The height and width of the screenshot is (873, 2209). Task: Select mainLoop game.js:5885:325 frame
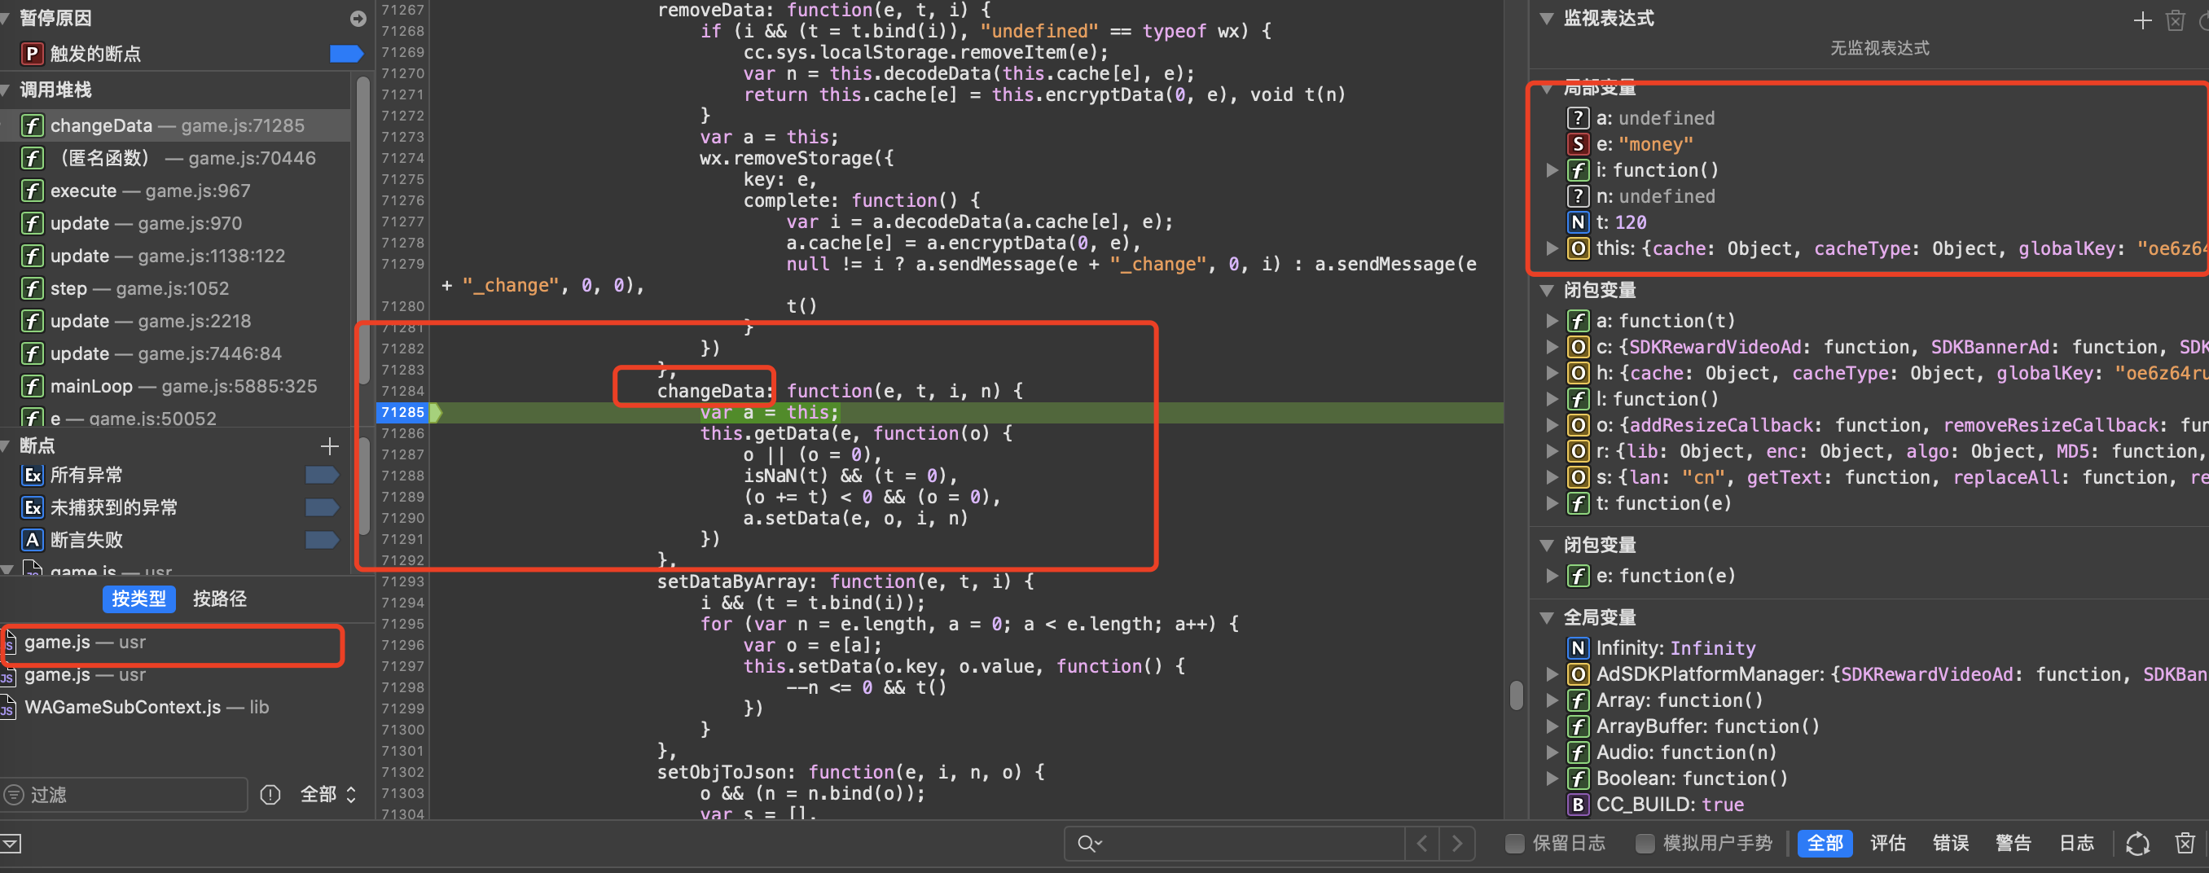pyautogui.click(x=175, y=387)
